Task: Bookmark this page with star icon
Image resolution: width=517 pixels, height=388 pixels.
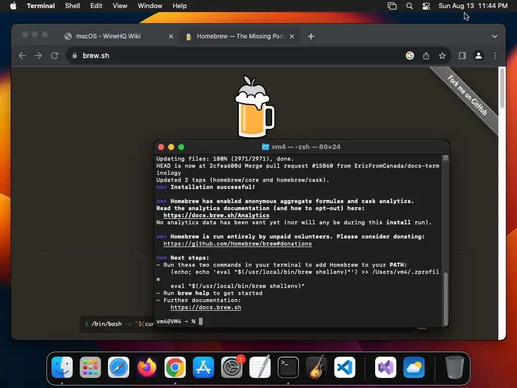Action: [x=442, y=56]
